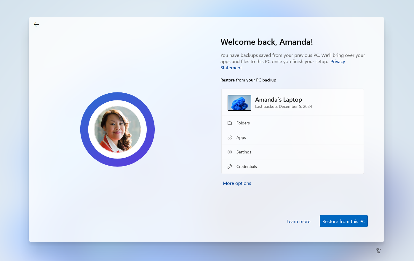The image size is (414, 261).
Task: Click the Last backup date text
Action: click(283, 106)
